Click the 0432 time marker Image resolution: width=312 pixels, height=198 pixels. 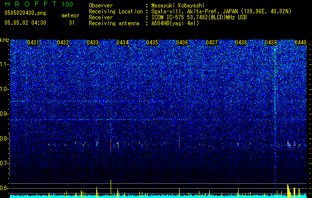(63, 43)
